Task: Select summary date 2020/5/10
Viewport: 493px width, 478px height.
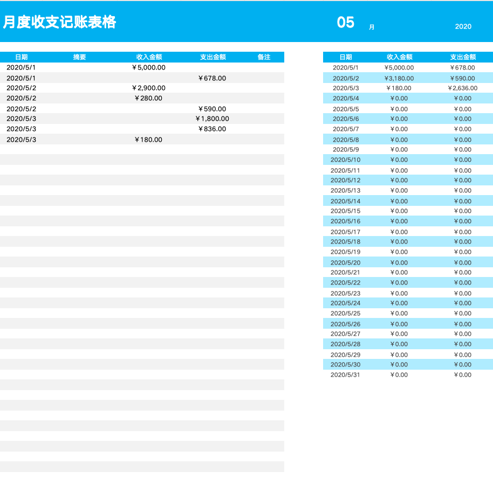Action: (x=346, y=160)
